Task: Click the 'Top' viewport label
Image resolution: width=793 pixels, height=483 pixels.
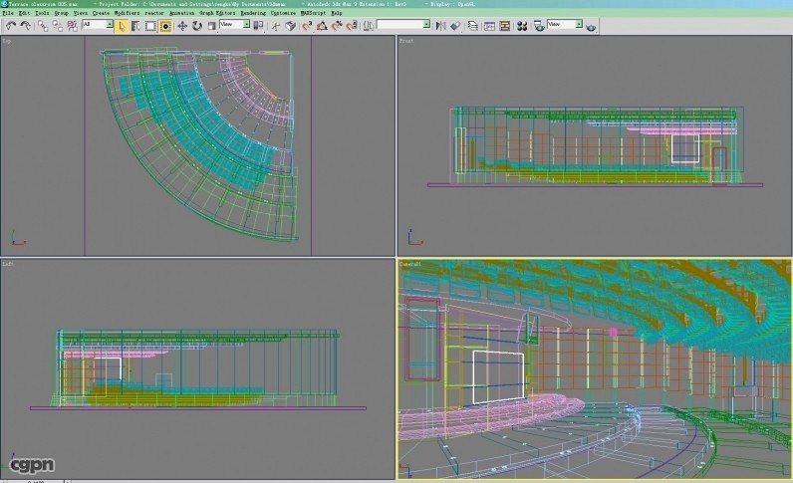Action: click(x=7, y=41)
